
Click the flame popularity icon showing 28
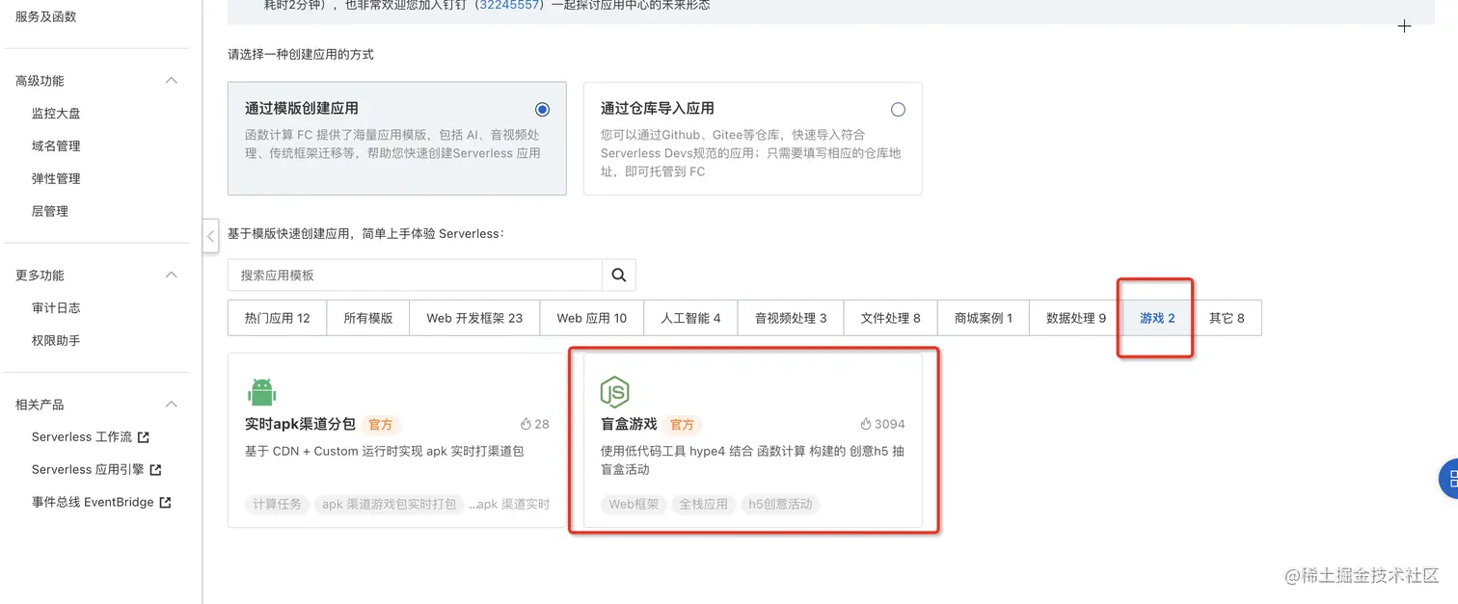[526, 424]
